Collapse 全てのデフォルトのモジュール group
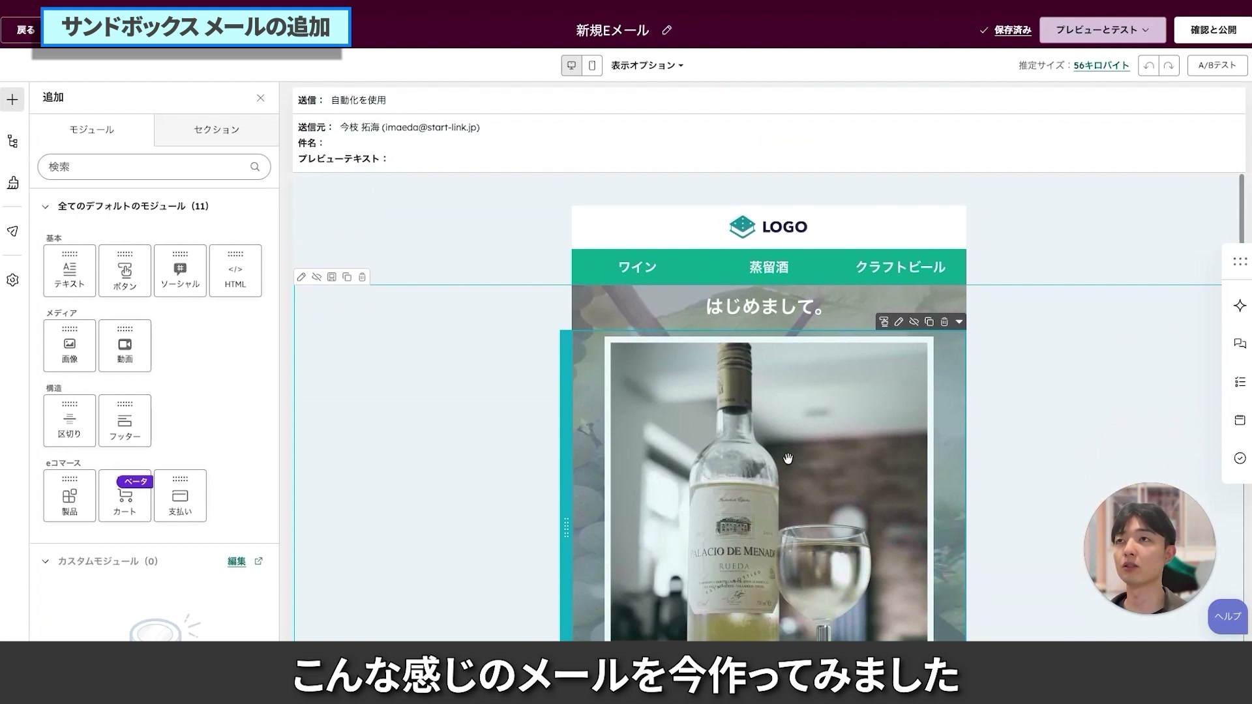This screenshot has height=704, width=1252. click(x=46, y=206)
